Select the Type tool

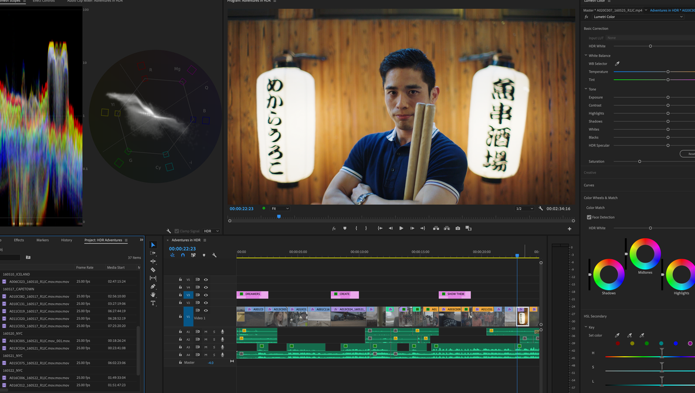(153, 303)
